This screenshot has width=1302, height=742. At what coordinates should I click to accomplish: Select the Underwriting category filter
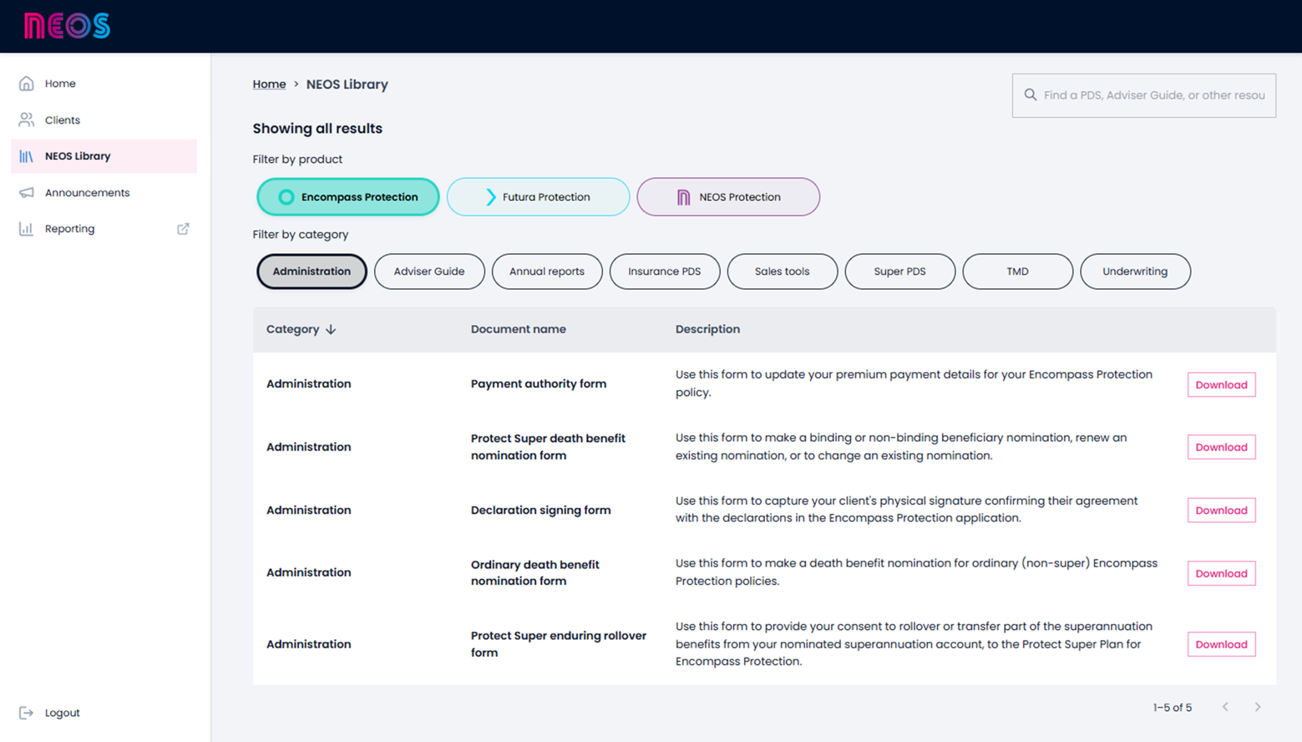pos(1135,272)
